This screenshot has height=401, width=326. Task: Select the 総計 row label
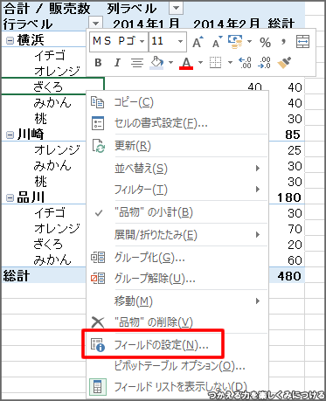[17, 276]
